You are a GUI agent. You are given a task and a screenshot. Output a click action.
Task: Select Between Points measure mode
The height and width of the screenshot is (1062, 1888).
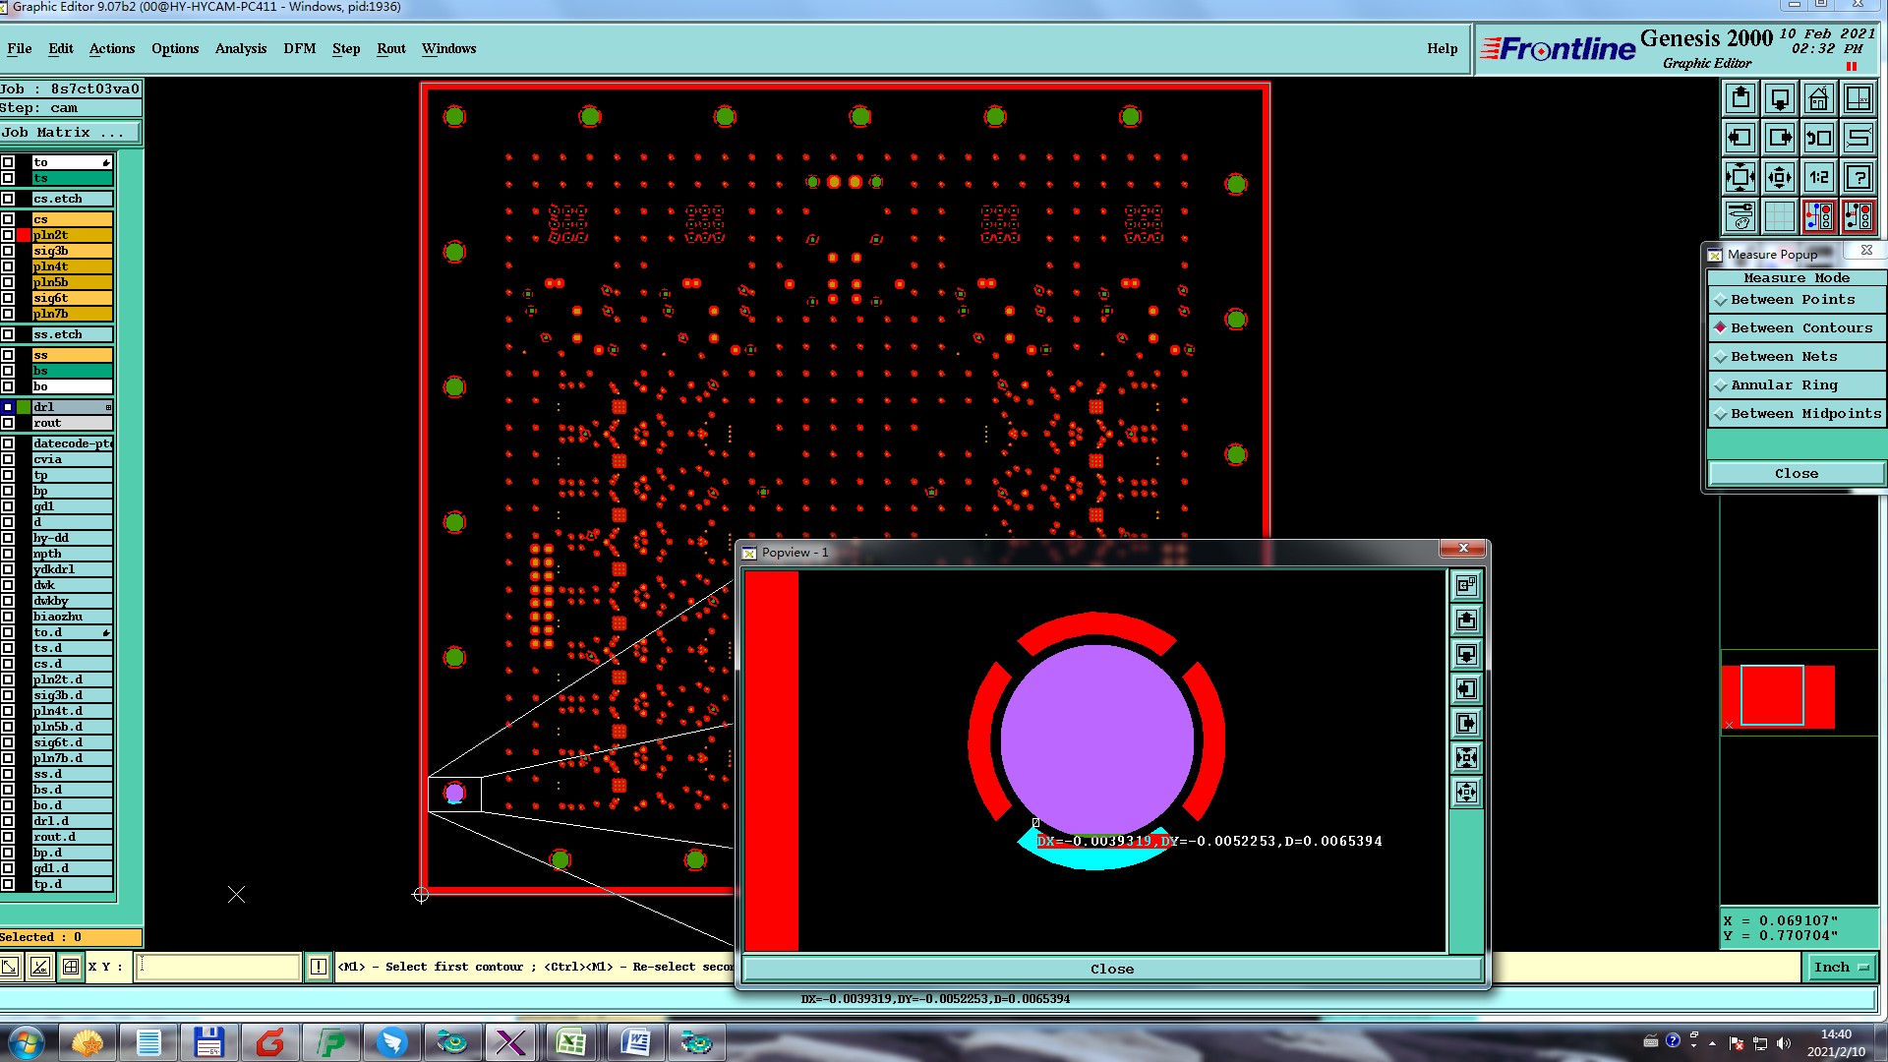tap(1793, 300)
